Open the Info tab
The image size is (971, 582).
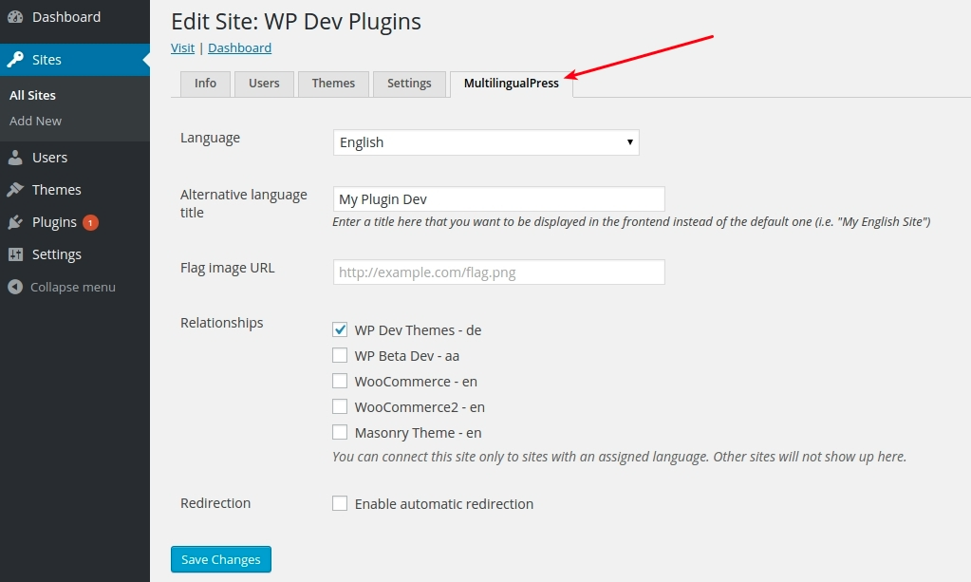205,84
